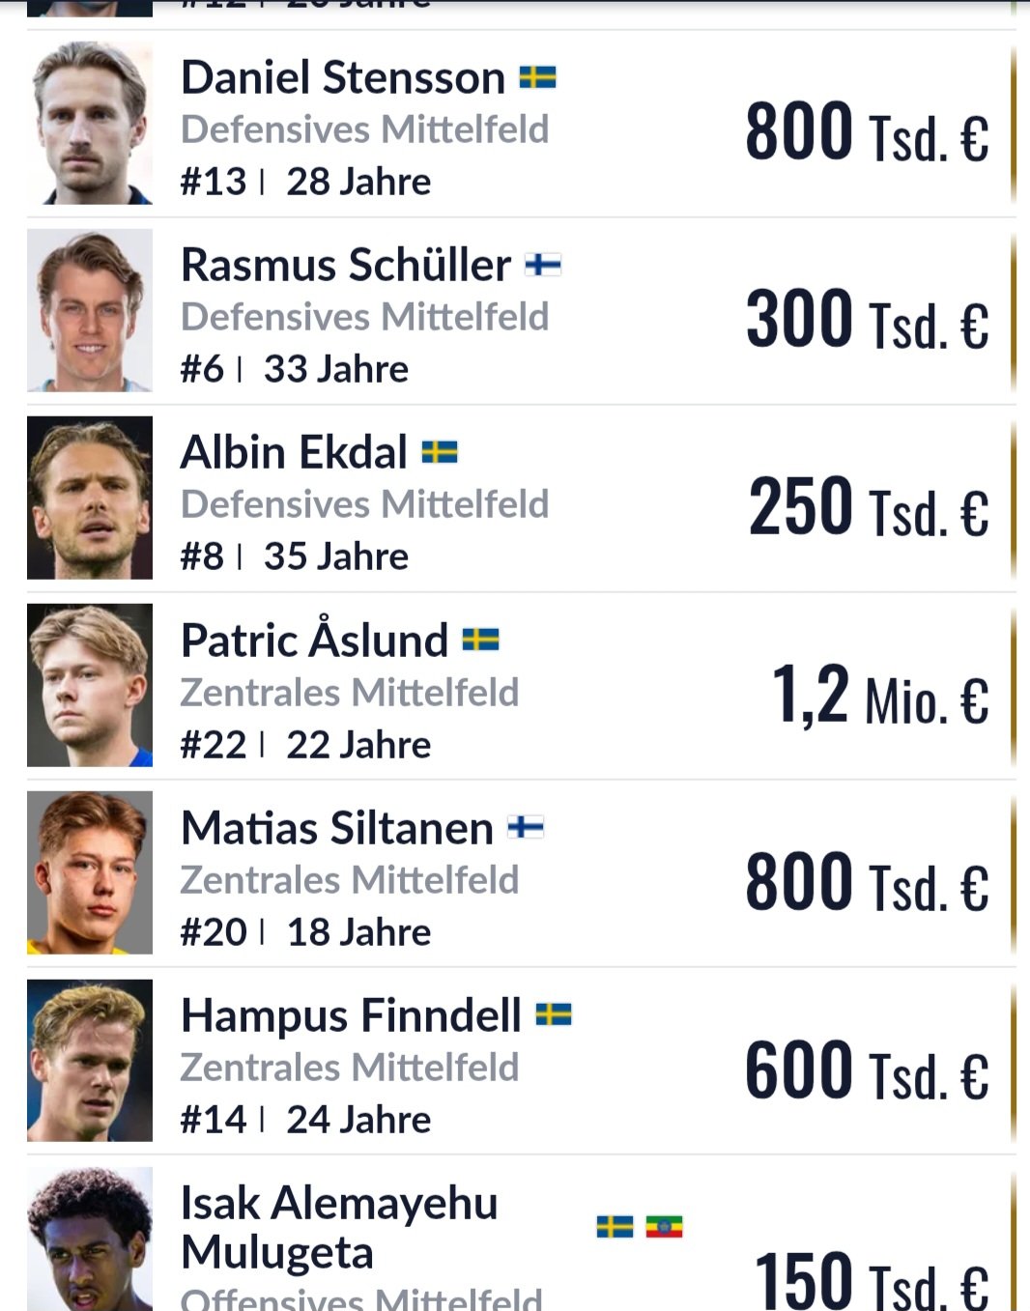Select Matias Siltanen's portrait image
The width and height of the screenshot is (1030, 1311).
[x=90, y=872]
